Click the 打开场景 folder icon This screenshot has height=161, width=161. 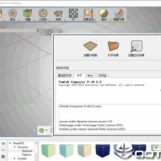tap(113, 46)
